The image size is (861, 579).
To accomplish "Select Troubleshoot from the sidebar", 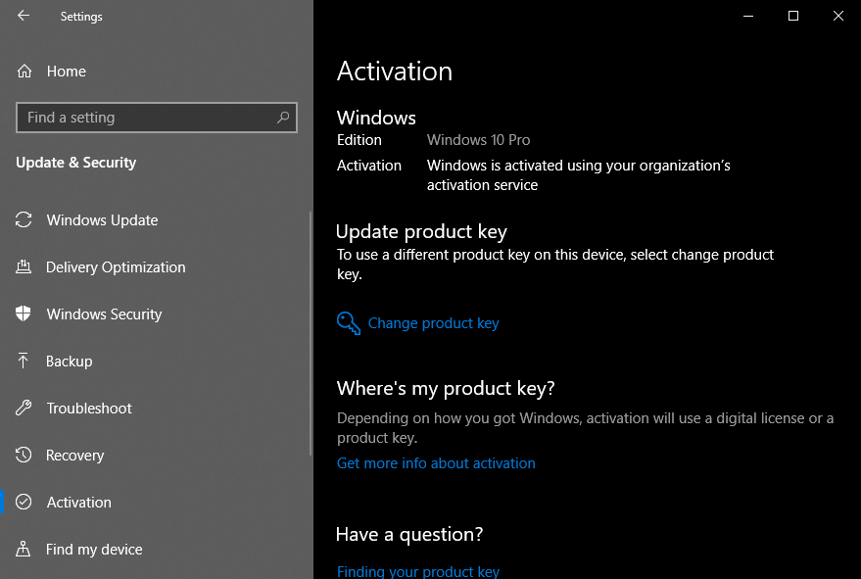I will [x=157, y=408].
